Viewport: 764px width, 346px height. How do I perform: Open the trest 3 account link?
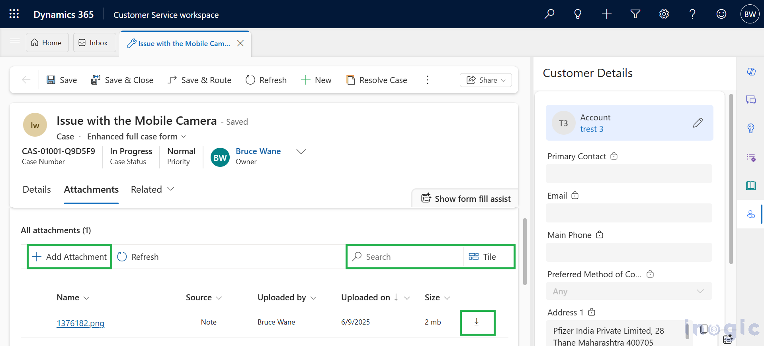point(592,129)
